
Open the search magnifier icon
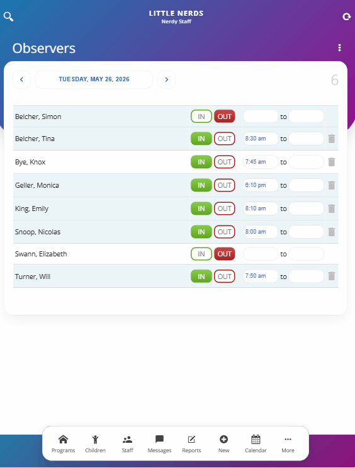(x=8, y=17)
